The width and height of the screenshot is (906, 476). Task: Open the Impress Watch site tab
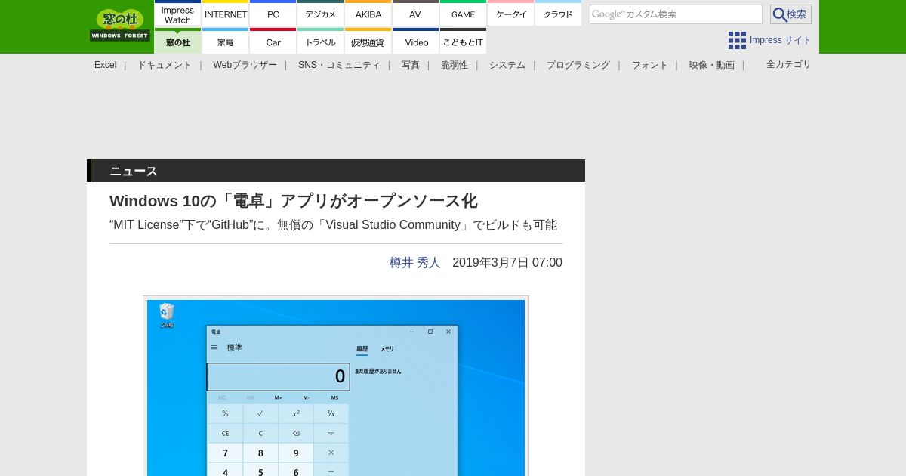[178, 14]
